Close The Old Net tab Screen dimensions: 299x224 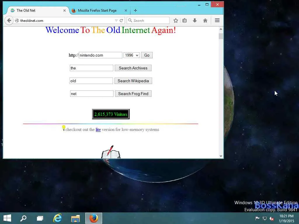pos(65,11)
